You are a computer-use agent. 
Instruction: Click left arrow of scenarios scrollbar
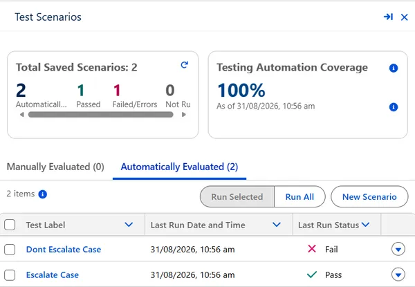(22, 115)
